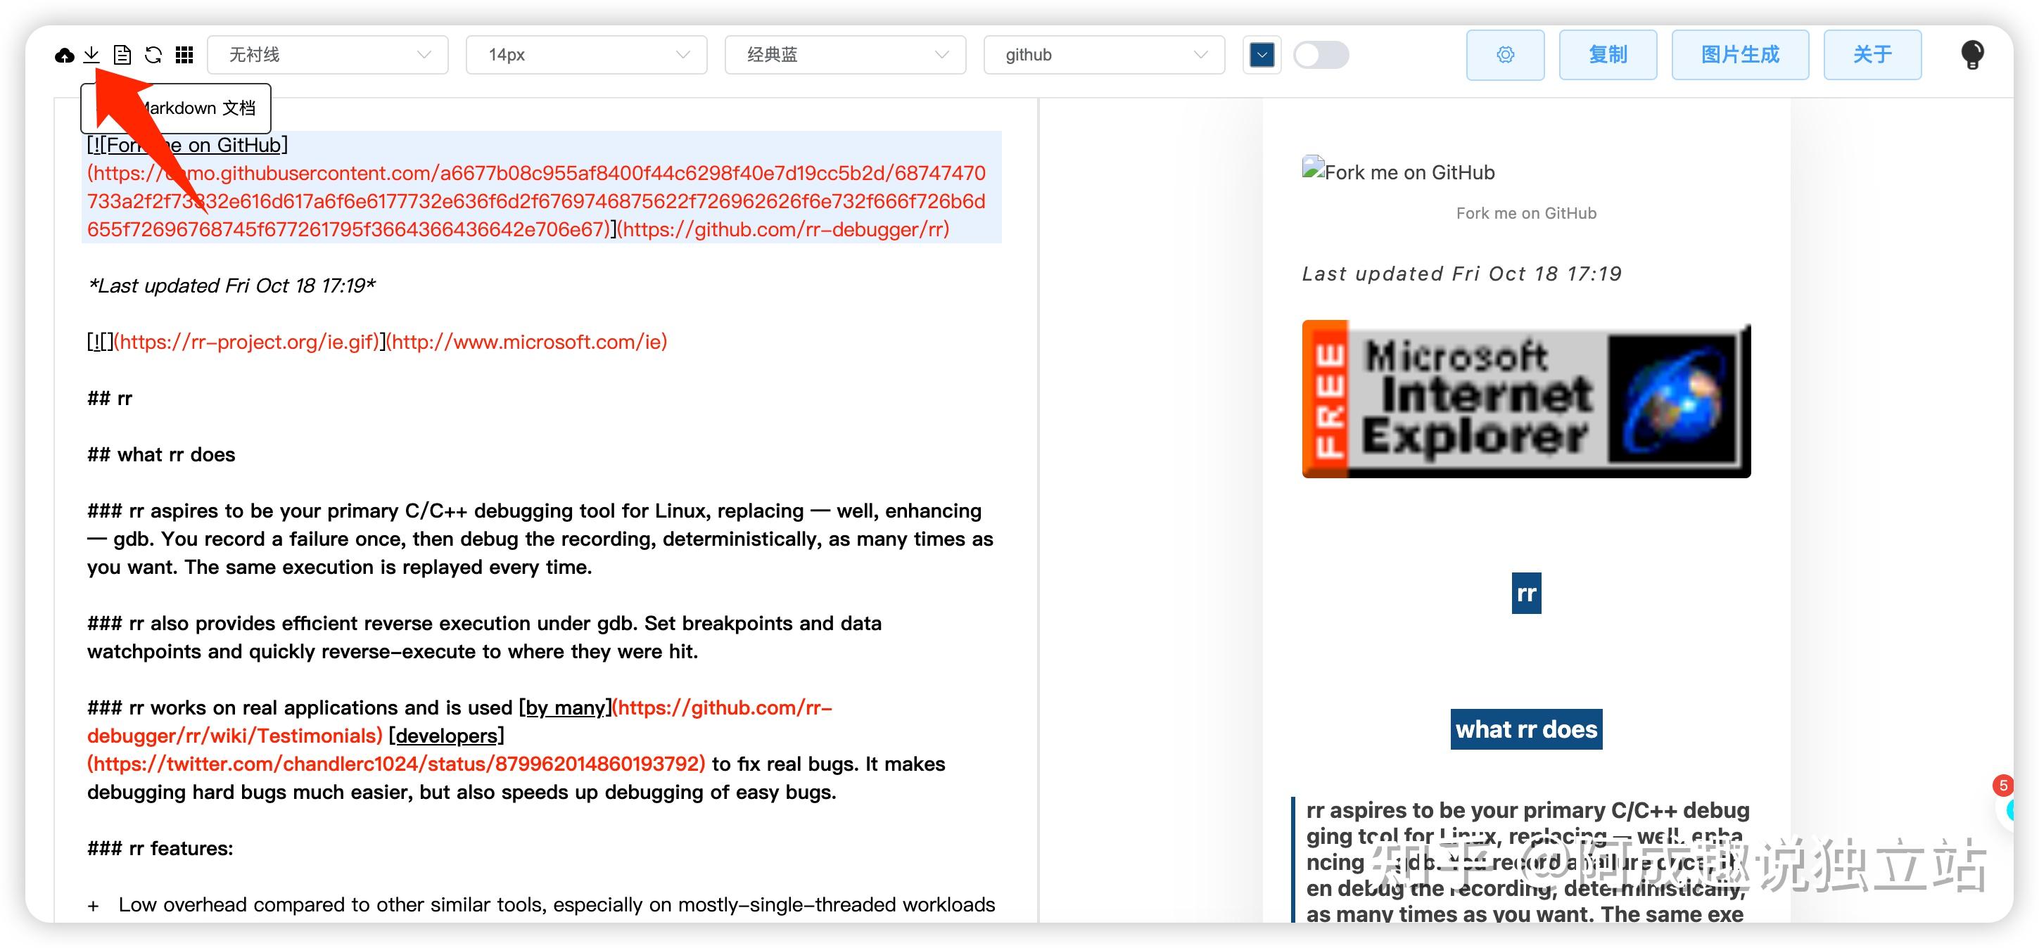Click the 复制 copy button

pyautogui.click(x=1608, y=55)
